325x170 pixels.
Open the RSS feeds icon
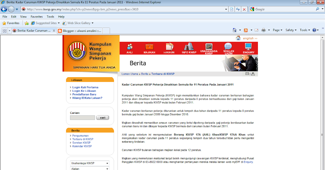(x=246, y=30)
